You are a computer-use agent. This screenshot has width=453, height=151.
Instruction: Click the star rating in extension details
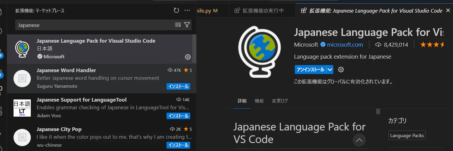click(x=432, y=45)
